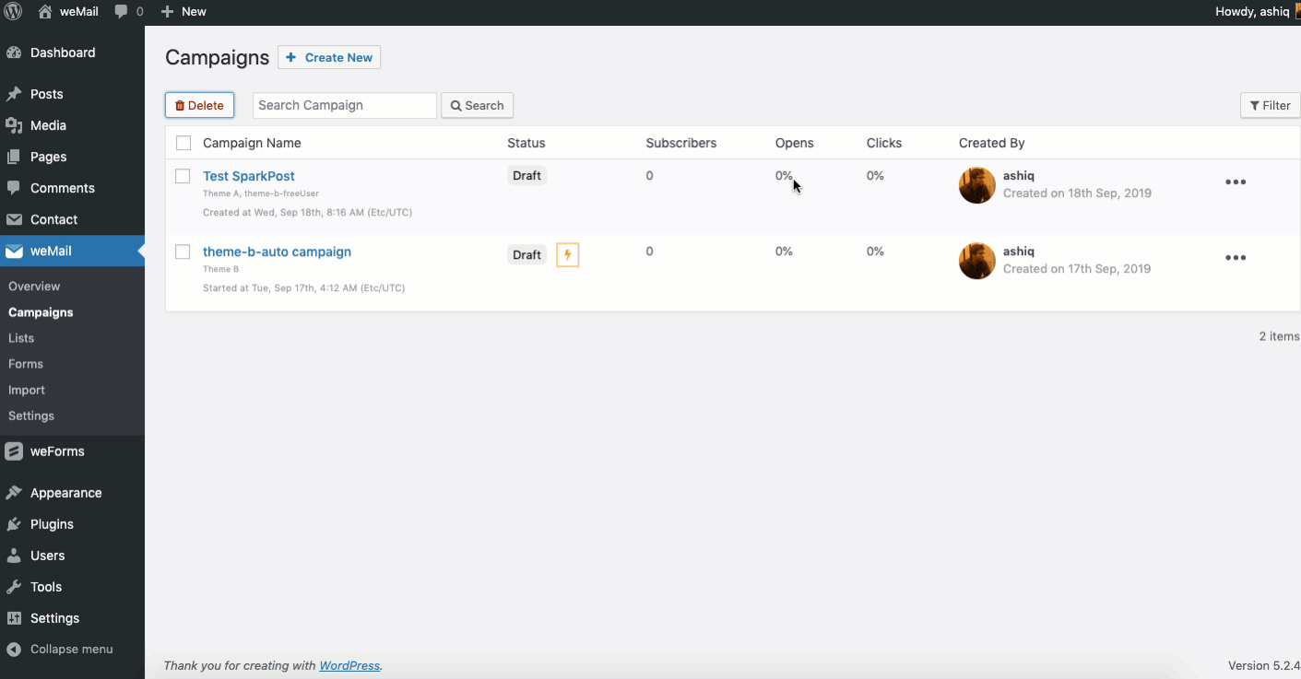Open weMail Import submenu
This screenshot has width=1301, height=679.
pos(27,390)
